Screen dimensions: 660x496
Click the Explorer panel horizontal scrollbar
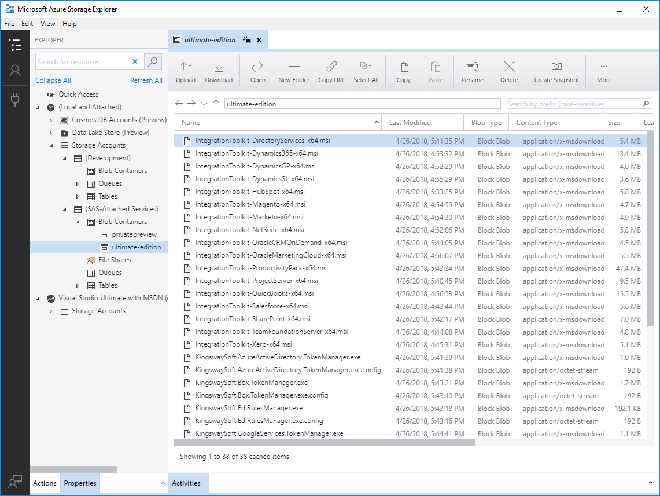(x=73, y=469)
